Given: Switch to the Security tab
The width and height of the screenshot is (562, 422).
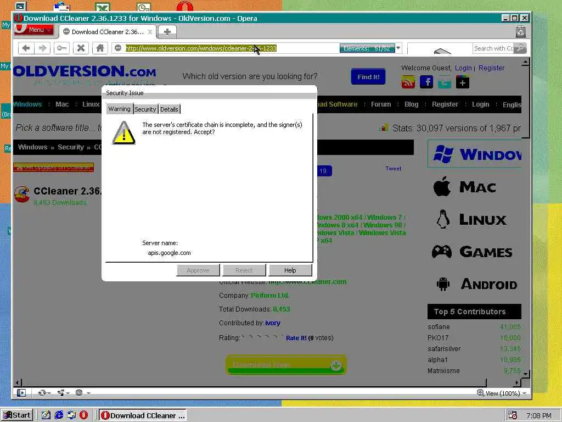Looking at the screenshot, I should [x=145, y=109].
